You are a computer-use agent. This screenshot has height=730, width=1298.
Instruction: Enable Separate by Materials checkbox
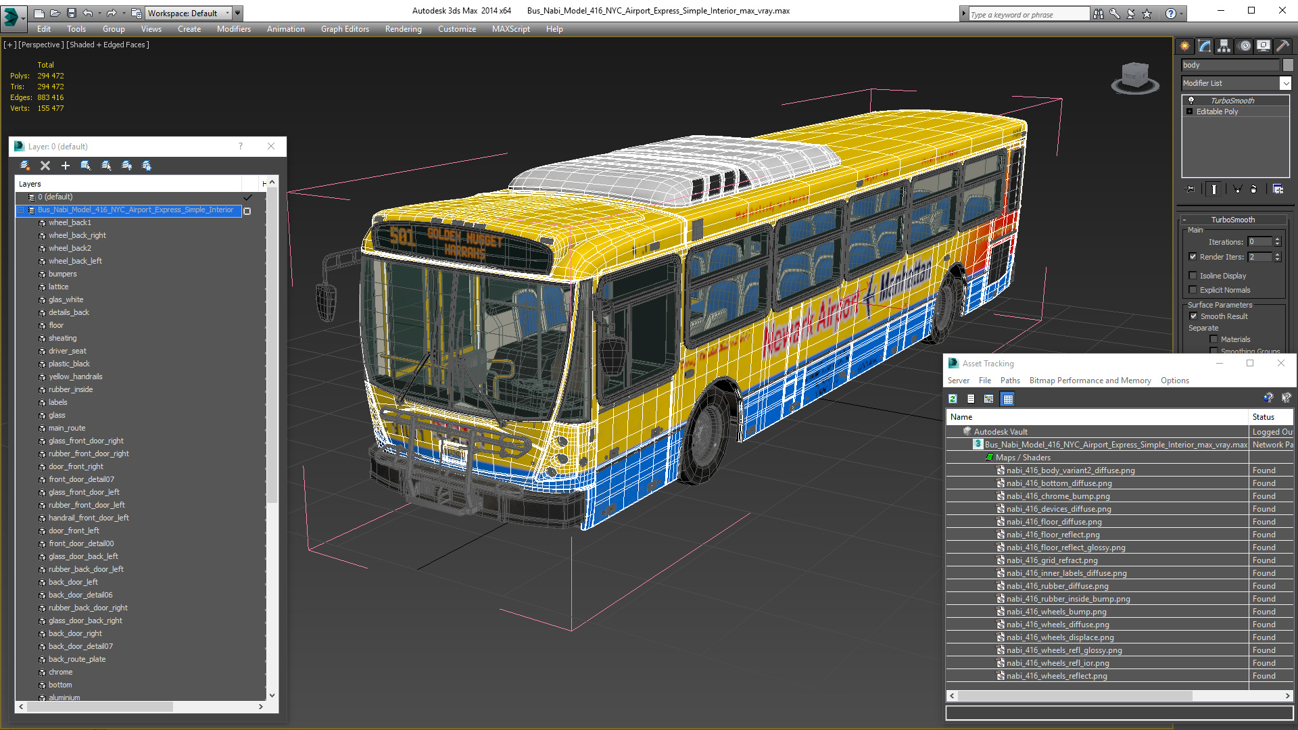point(1213,339)
